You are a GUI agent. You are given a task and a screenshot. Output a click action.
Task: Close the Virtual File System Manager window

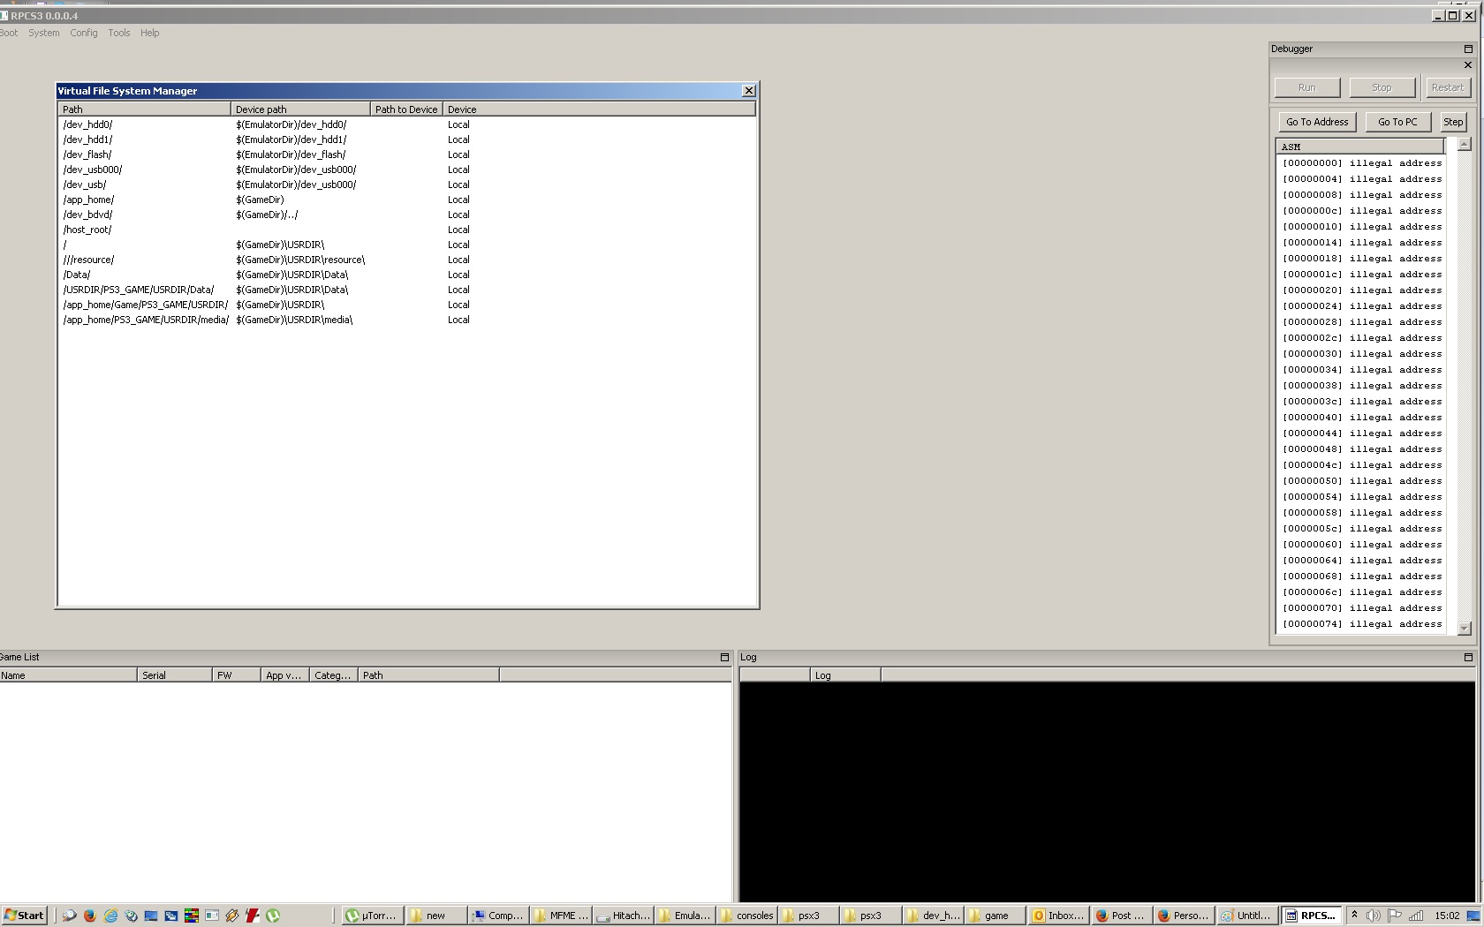749,91
